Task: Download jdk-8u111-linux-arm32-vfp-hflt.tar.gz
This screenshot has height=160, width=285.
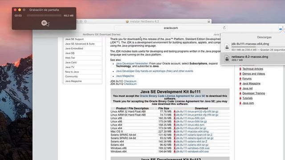Action: pyautogui.click(x=197, y=112)
